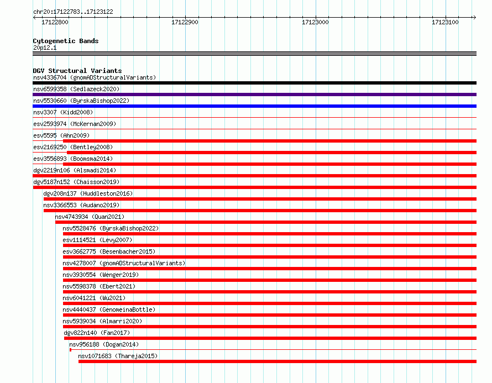The height and width of the screenshot is (383, 492).
Task: Open variant nsv5939034 (Almarri2020)
Action: 102,321
